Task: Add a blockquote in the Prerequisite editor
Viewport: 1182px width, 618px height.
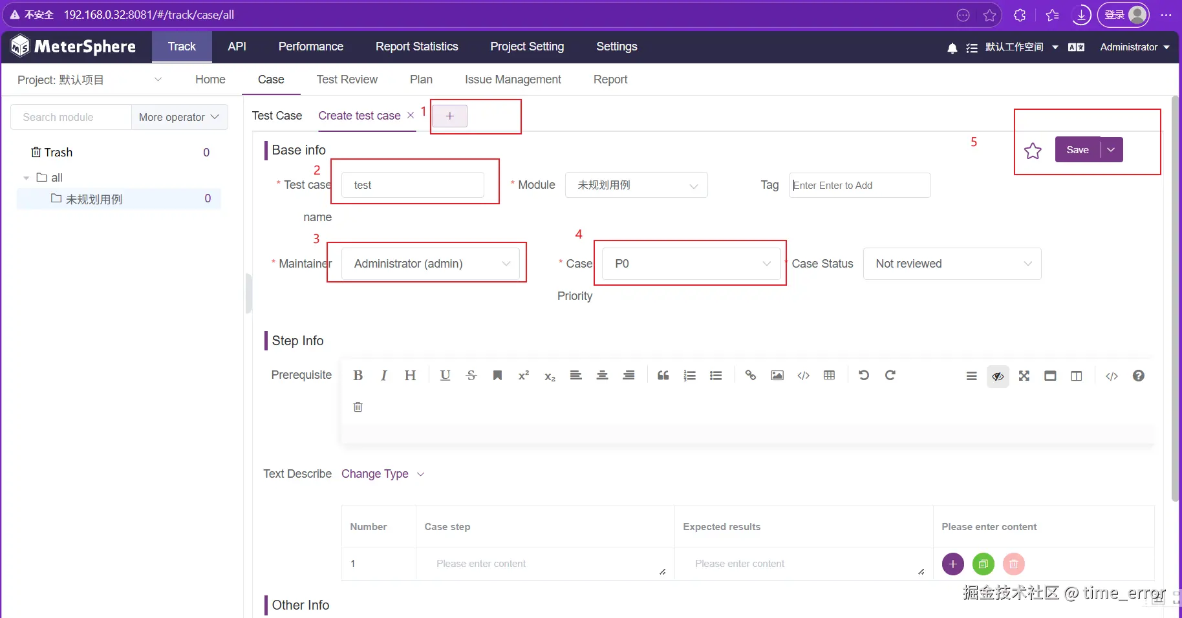Action: (663, 376)
